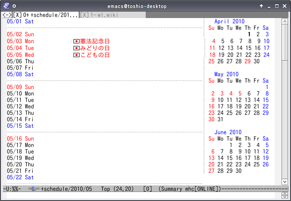Screen dimensions: 291x201
Task: Click the Emacs window menu icon
Action: pos(6,6)
